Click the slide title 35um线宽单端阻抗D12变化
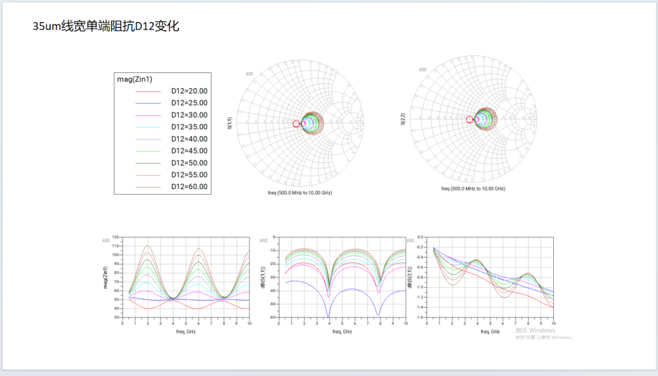Image resolution: width=658 pixels, height=376 pixels. click(x=106, y=27)
